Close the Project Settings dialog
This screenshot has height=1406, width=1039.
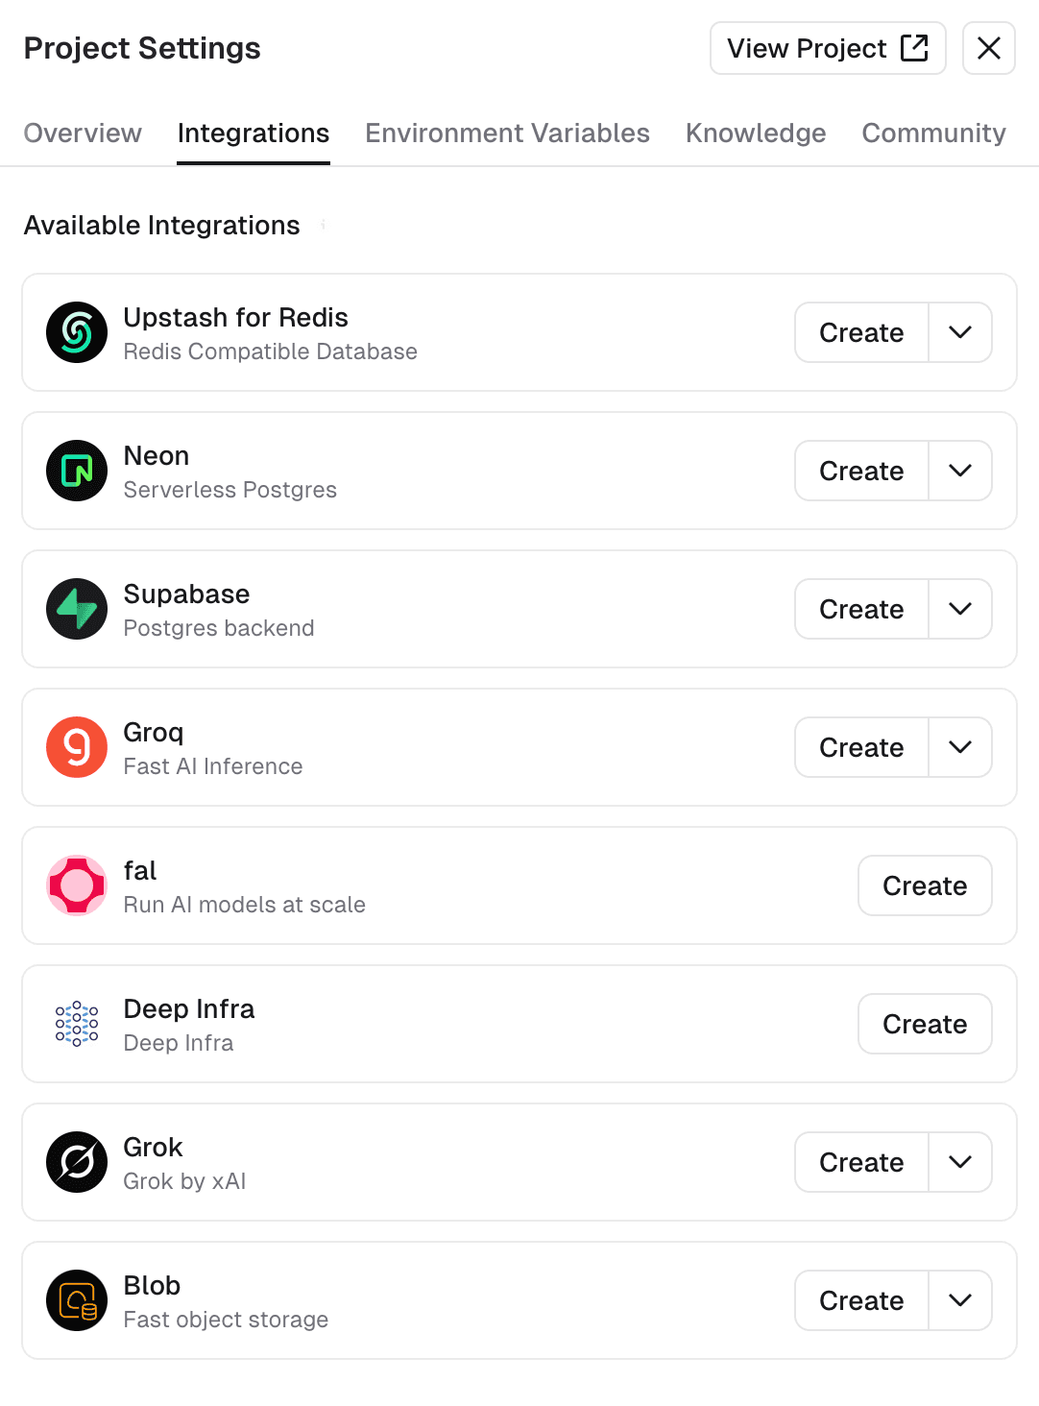point(988,47)
